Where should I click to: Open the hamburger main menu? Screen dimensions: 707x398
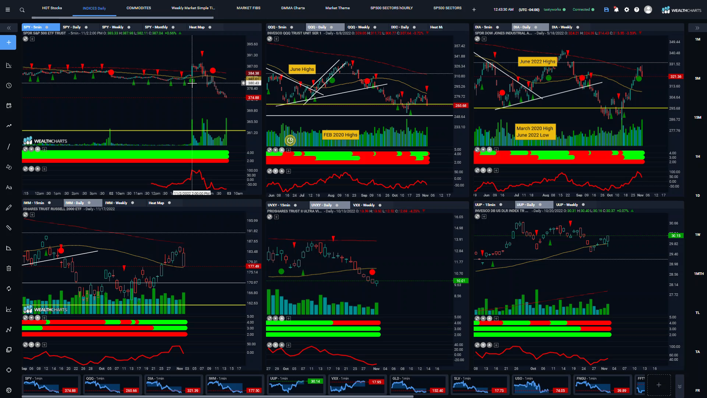(8, 10)
